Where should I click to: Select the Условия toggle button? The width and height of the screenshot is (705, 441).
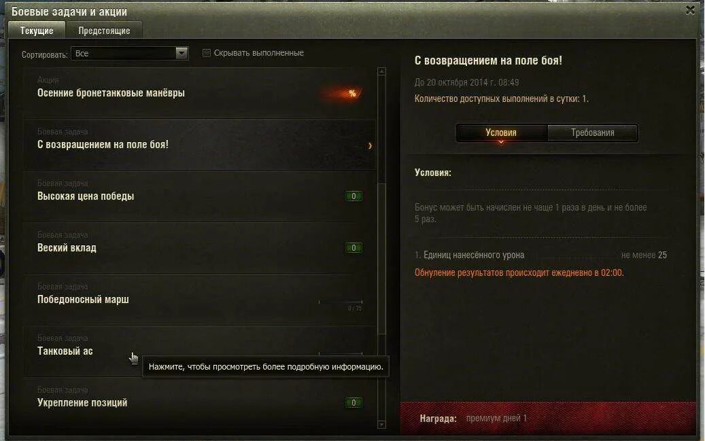coord(501,133)
